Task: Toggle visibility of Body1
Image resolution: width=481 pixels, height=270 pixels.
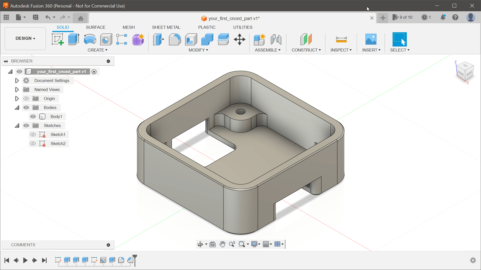Action: point(33,116)
